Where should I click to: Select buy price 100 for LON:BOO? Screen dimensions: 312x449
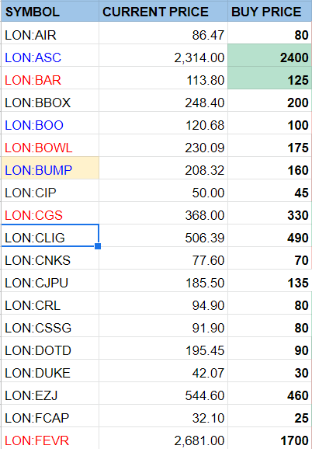point(269,124)
